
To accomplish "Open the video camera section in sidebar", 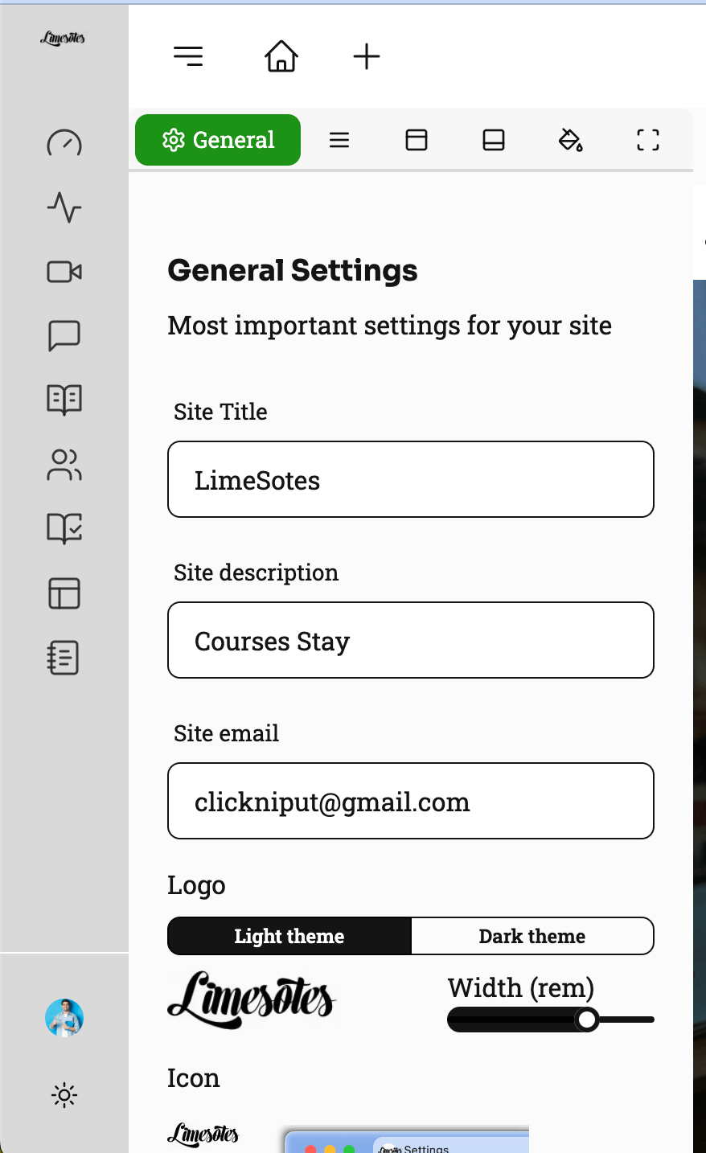I will [x=64, y=272].
